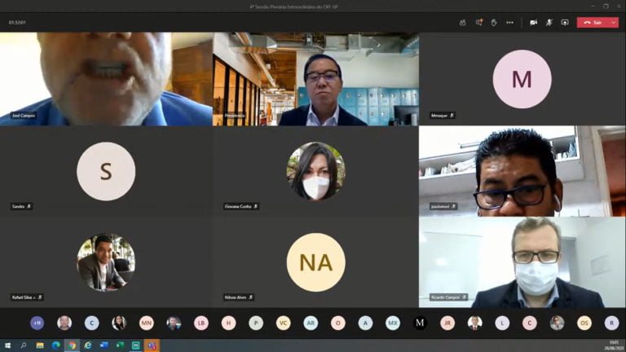Open the +11 overflow participants bubble
The width and height of the screenshot is (626, 352).
point(37,323)
